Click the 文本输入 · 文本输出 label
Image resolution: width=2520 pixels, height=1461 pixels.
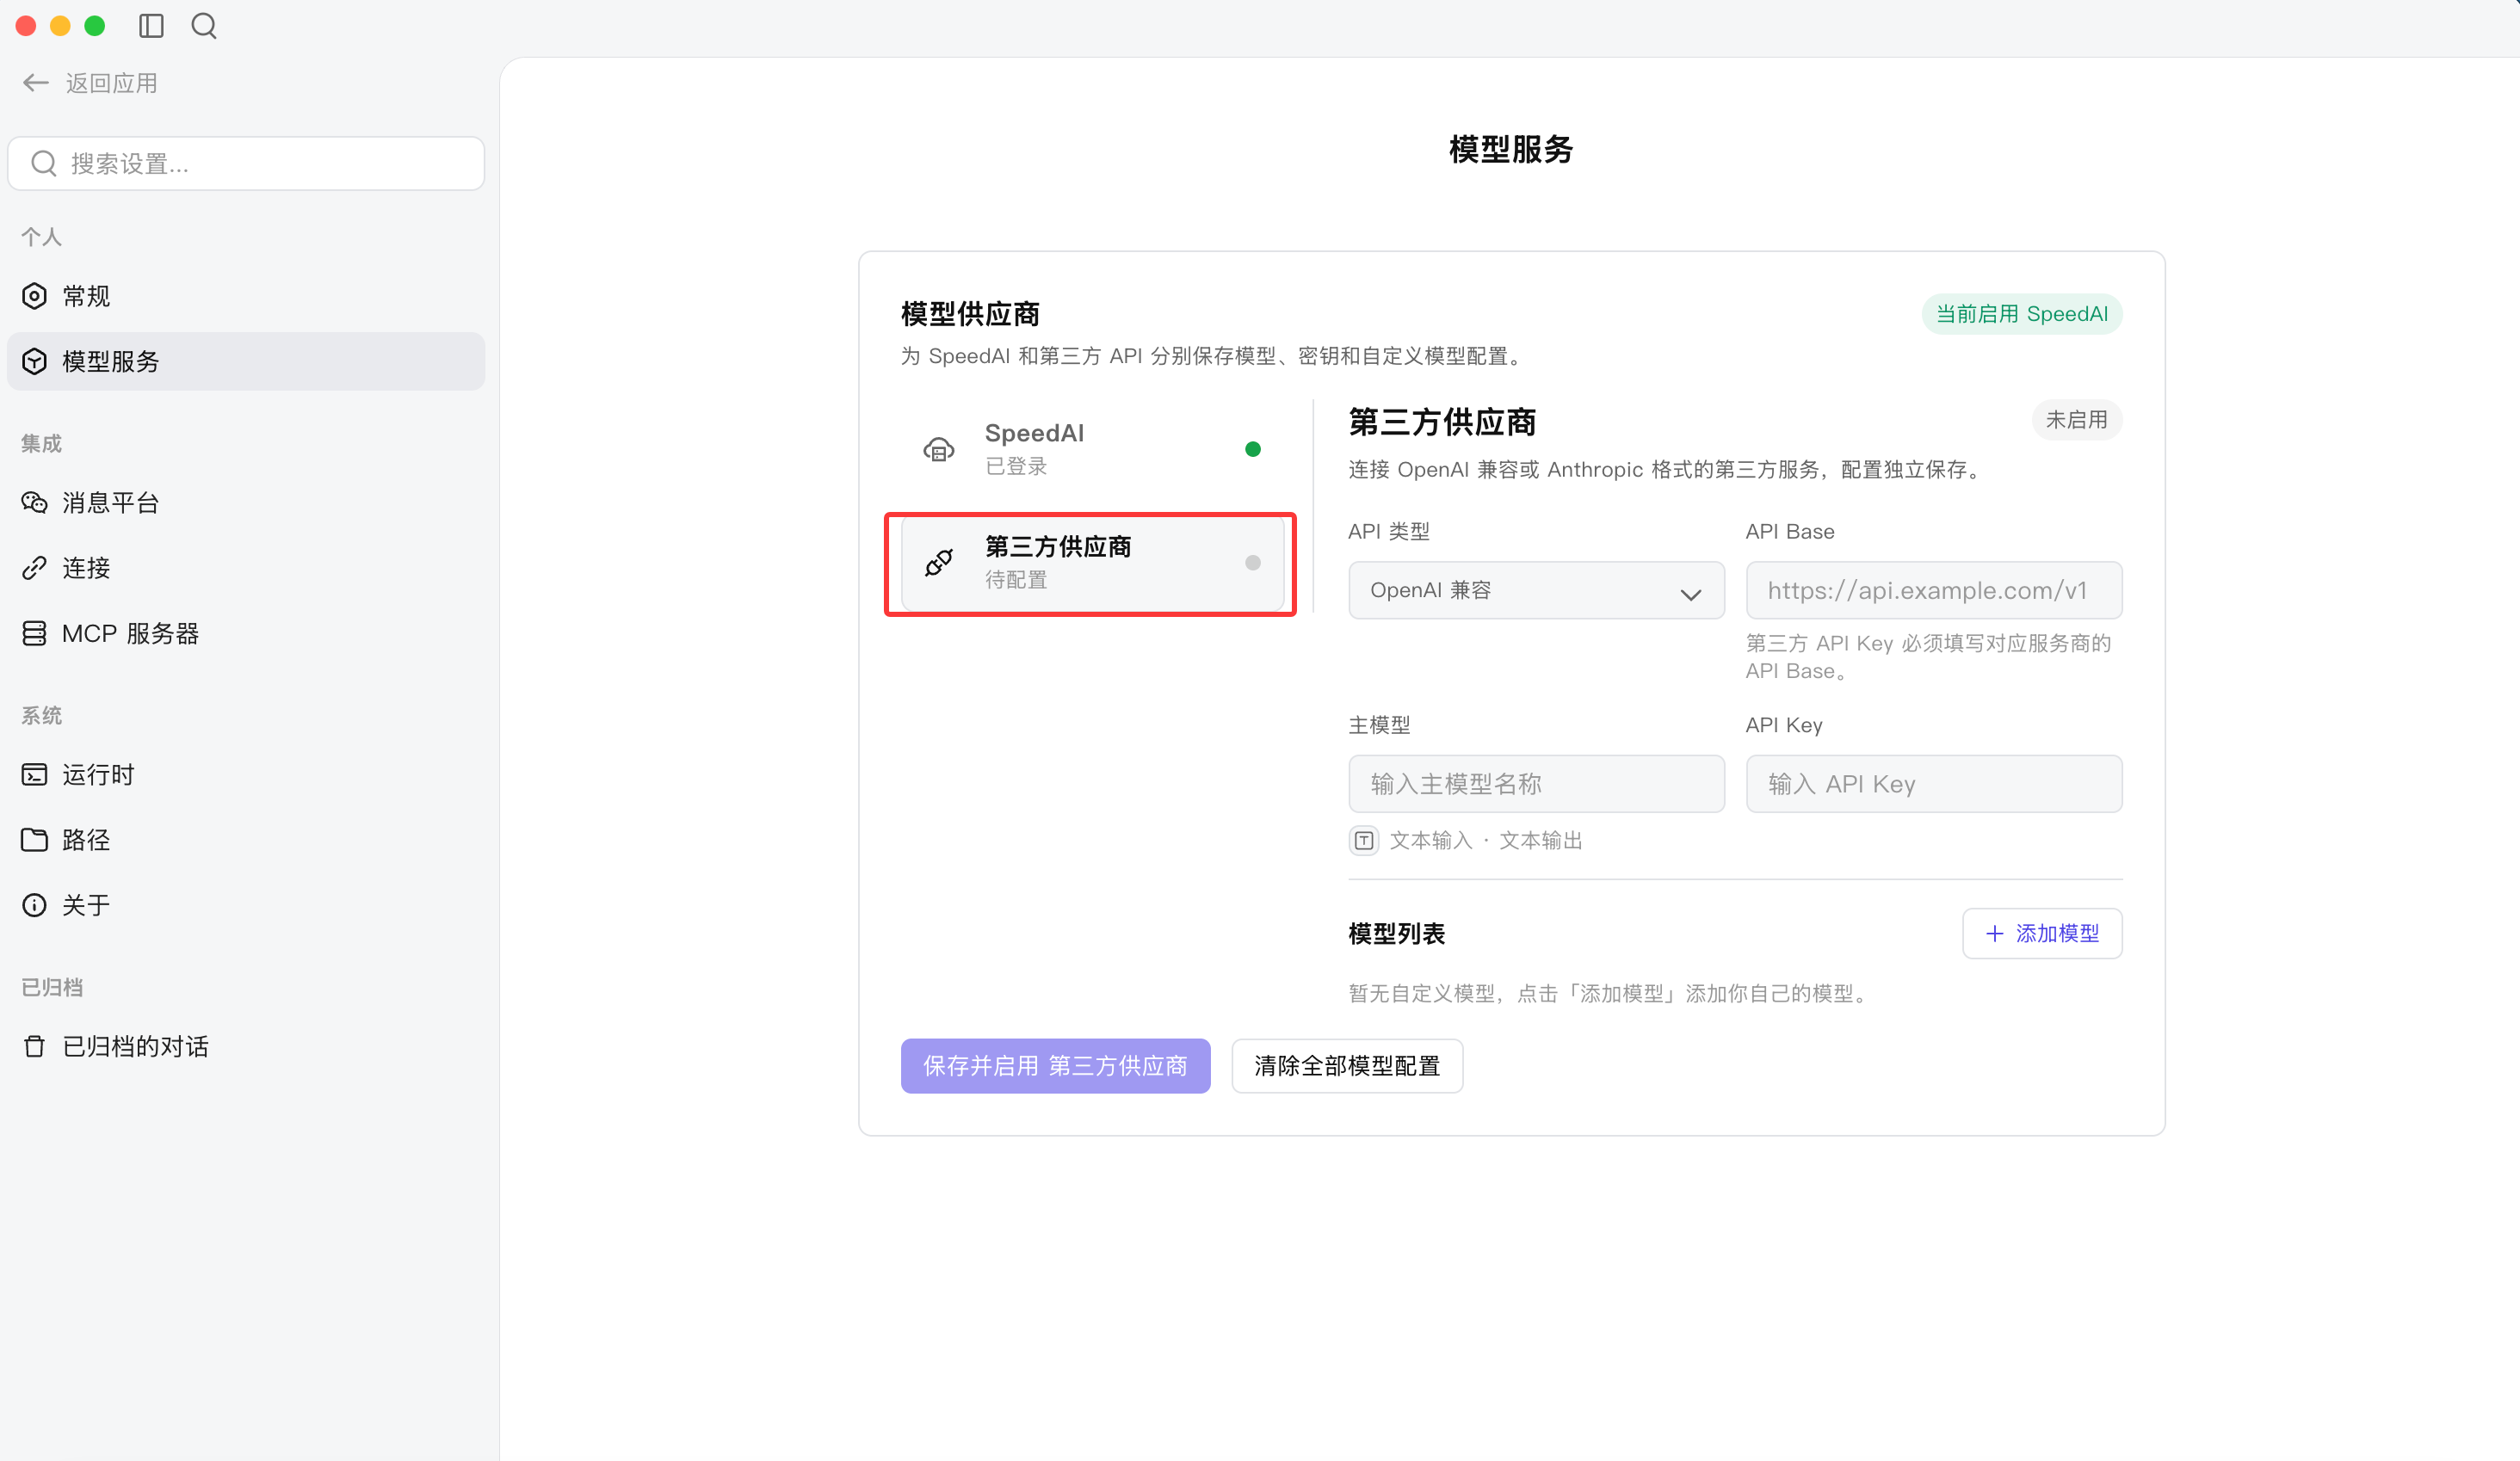coord(1485,840)
